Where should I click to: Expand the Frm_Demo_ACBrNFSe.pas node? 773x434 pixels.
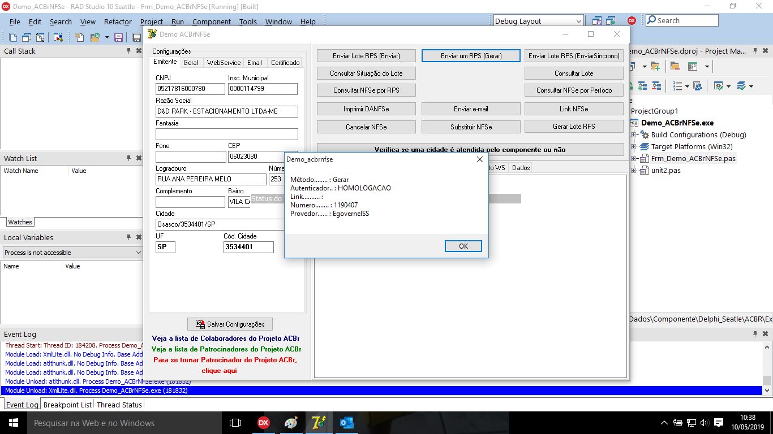pyautogui.click(x=634, y=159)
